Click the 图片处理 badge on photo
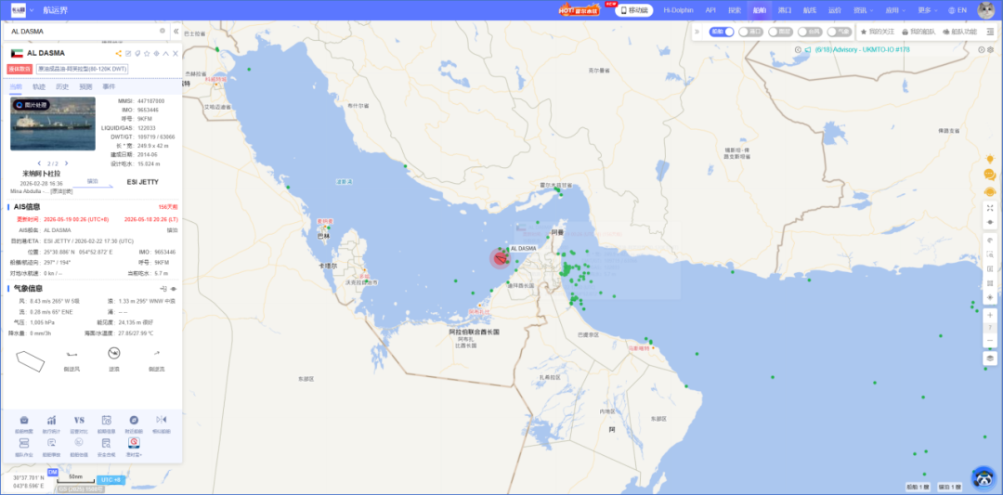 31,104
